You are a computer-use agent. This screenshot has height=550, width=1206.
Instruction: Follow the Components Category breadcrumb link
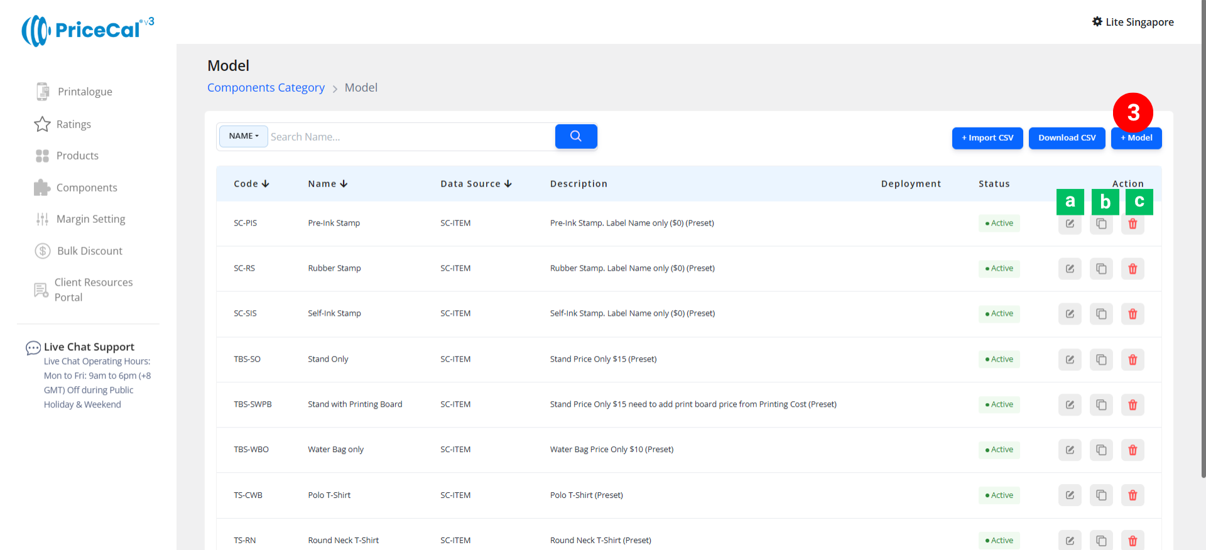[266, 88]
